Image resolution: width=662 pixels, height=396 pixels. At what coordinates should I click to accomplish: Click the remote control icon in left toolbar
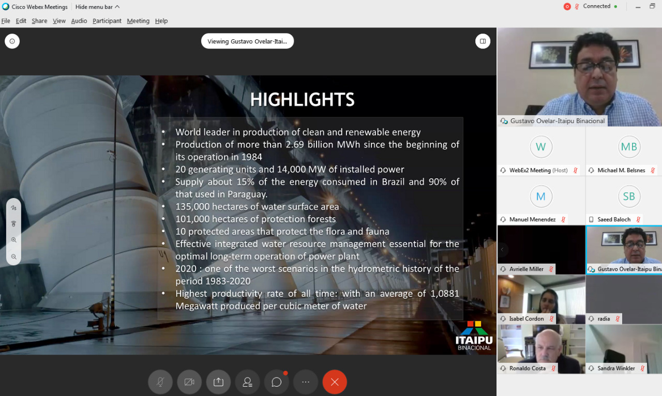pos(14,224)
